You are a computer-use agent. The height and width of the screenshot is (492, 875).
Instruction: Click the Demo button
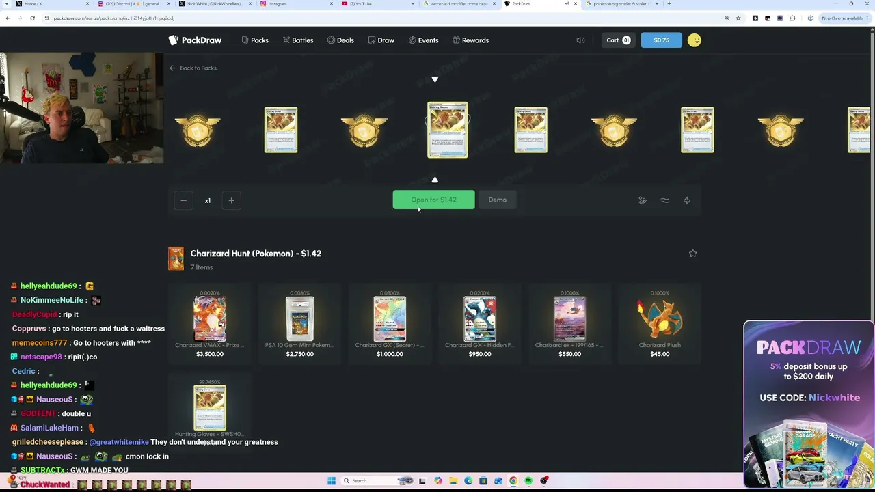[x=497, y=200]
